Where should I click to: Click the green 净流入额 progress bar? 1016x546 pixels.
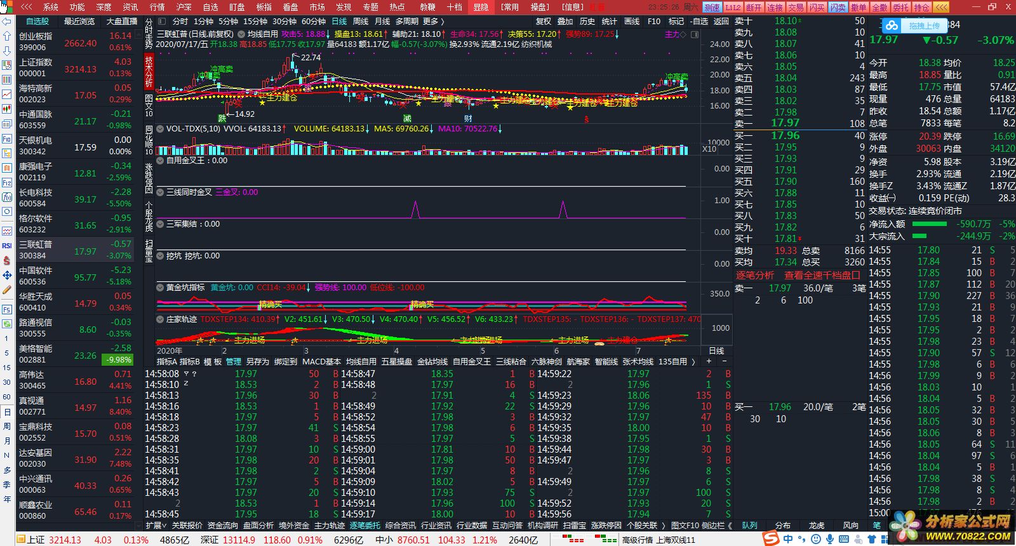(x=929, y=223)
